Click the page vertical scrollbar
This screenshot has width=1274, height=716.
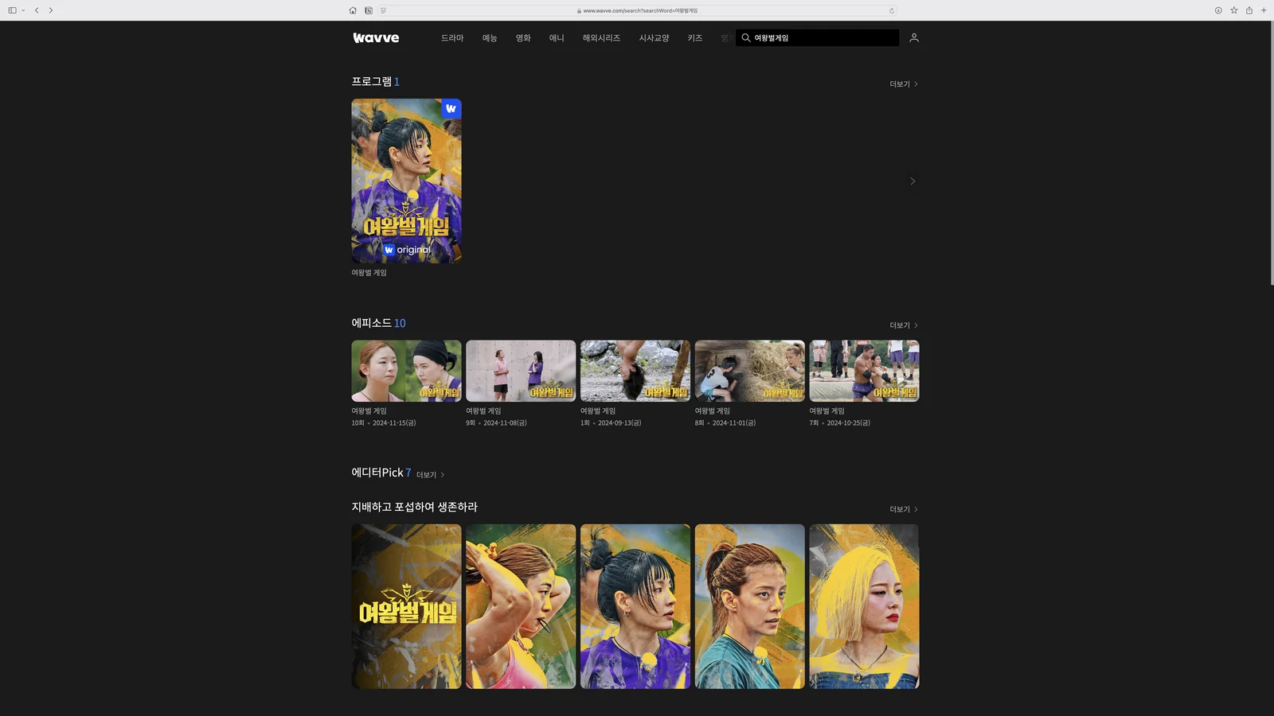click(1272, 154)
